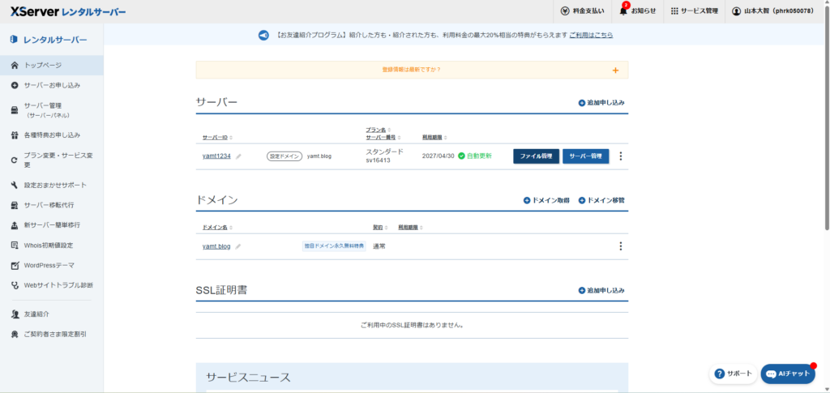Click the payment button in header
Screen dimensions: 830x393
pos(582,11)
